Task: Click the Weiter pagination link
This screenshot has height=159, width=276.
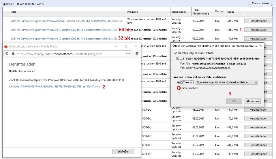Action: tap(266, 3)
